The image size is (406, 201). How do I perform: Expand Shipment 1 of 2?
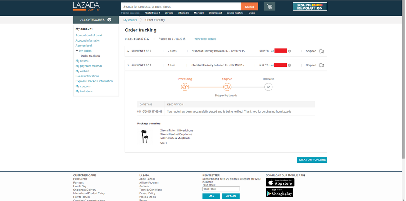tap(128, 51)
